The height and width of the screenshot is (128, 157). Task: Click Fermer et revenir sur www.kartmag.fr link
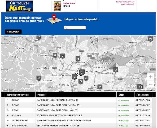point(125,3)
